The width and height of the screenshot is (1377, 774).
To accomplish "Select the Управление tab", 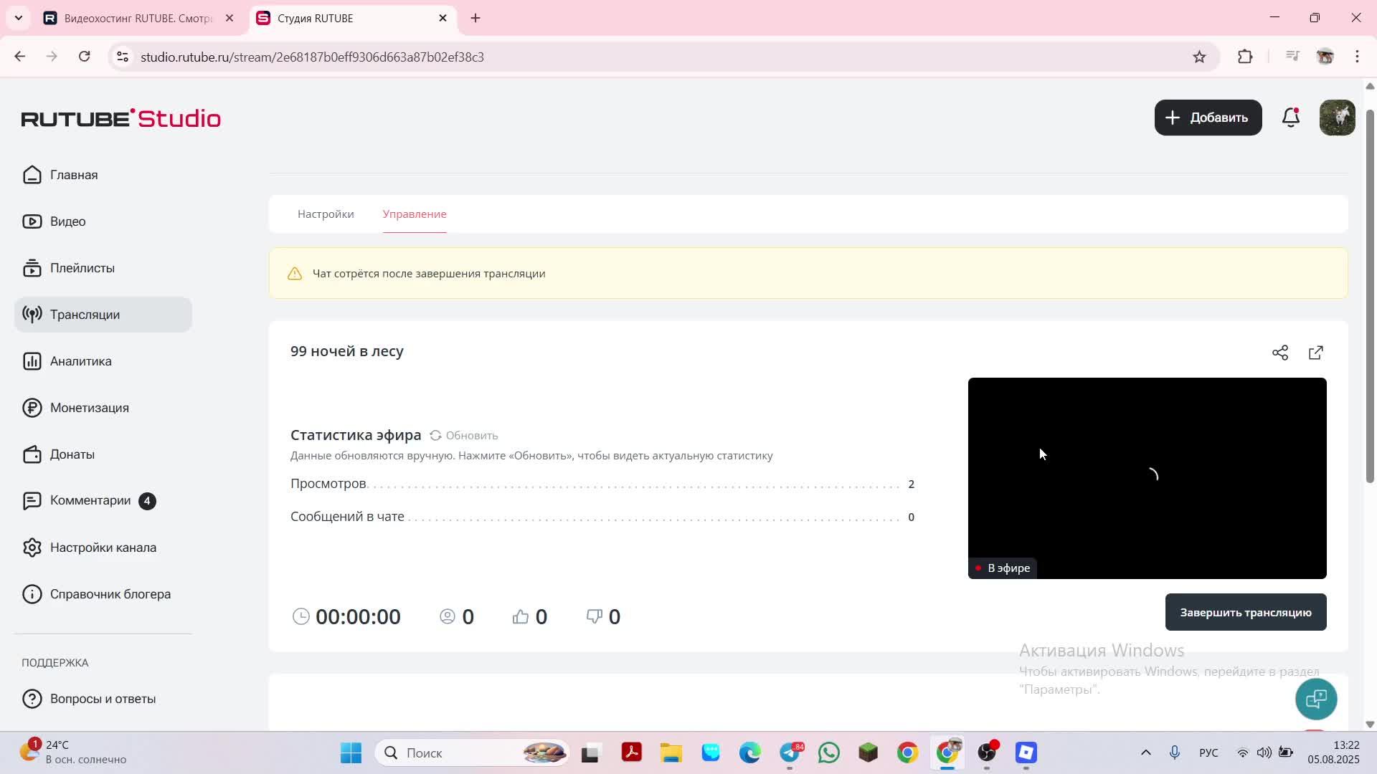I will point(415,214).
